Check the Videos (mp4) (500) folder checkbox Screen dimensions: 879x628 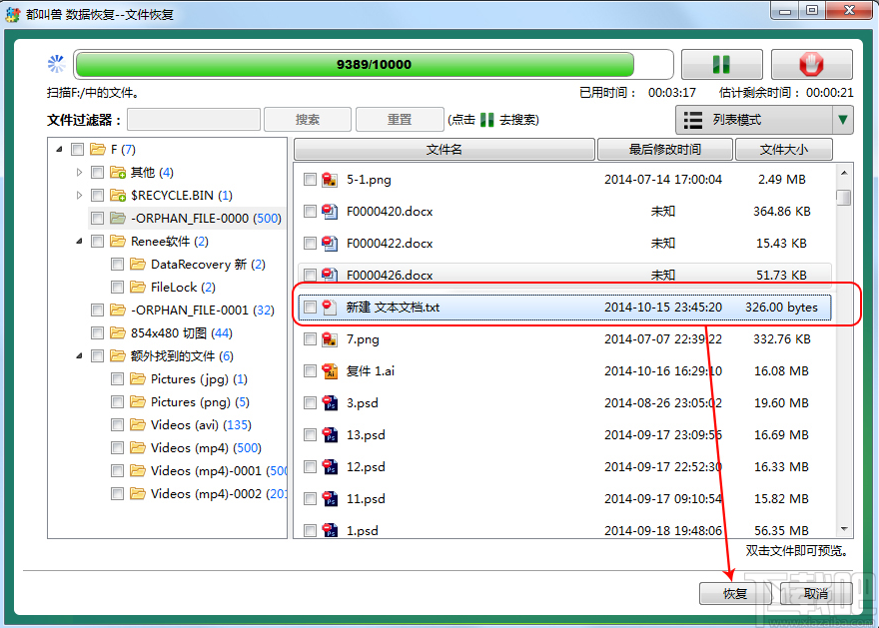(x=117, y=447)
